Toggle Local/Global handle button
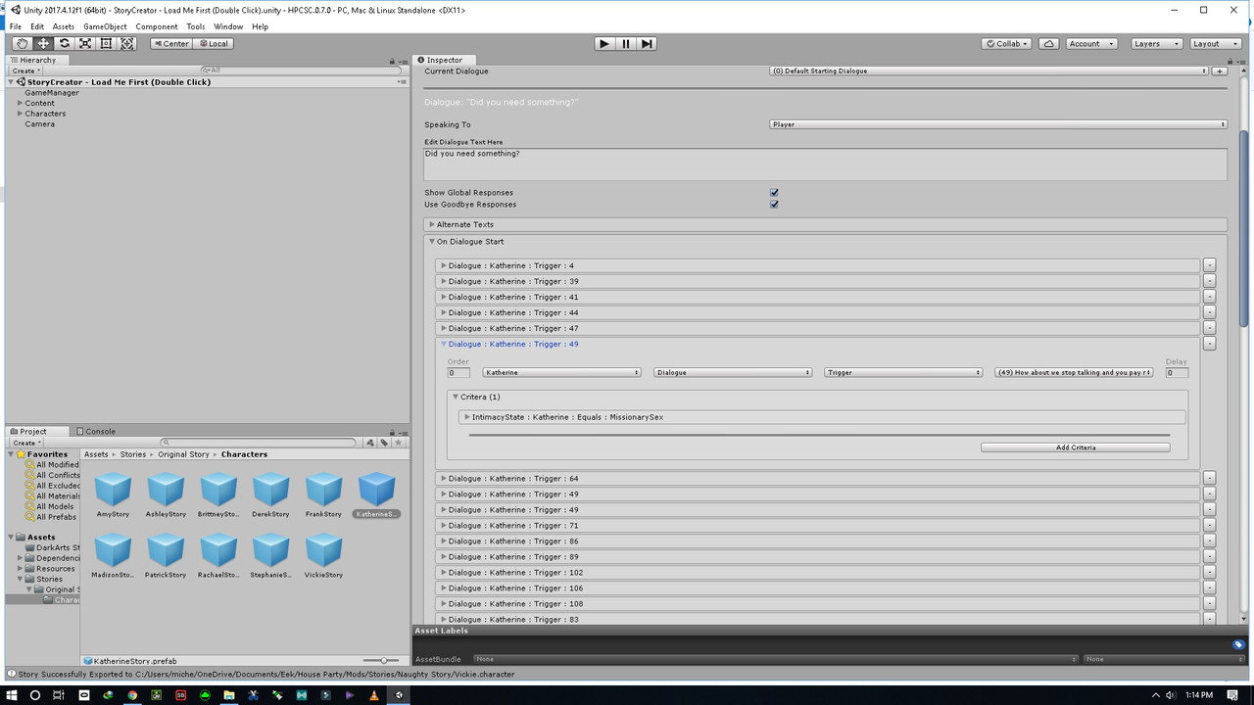1254x705 pixels. point(213,43)
